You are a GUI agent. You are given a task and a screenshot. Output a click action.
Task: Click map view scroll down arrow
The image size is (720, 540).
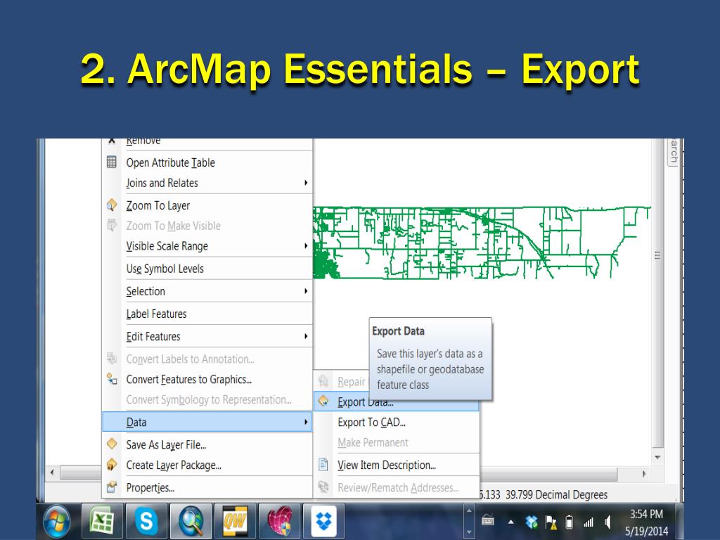pos(657,457)
